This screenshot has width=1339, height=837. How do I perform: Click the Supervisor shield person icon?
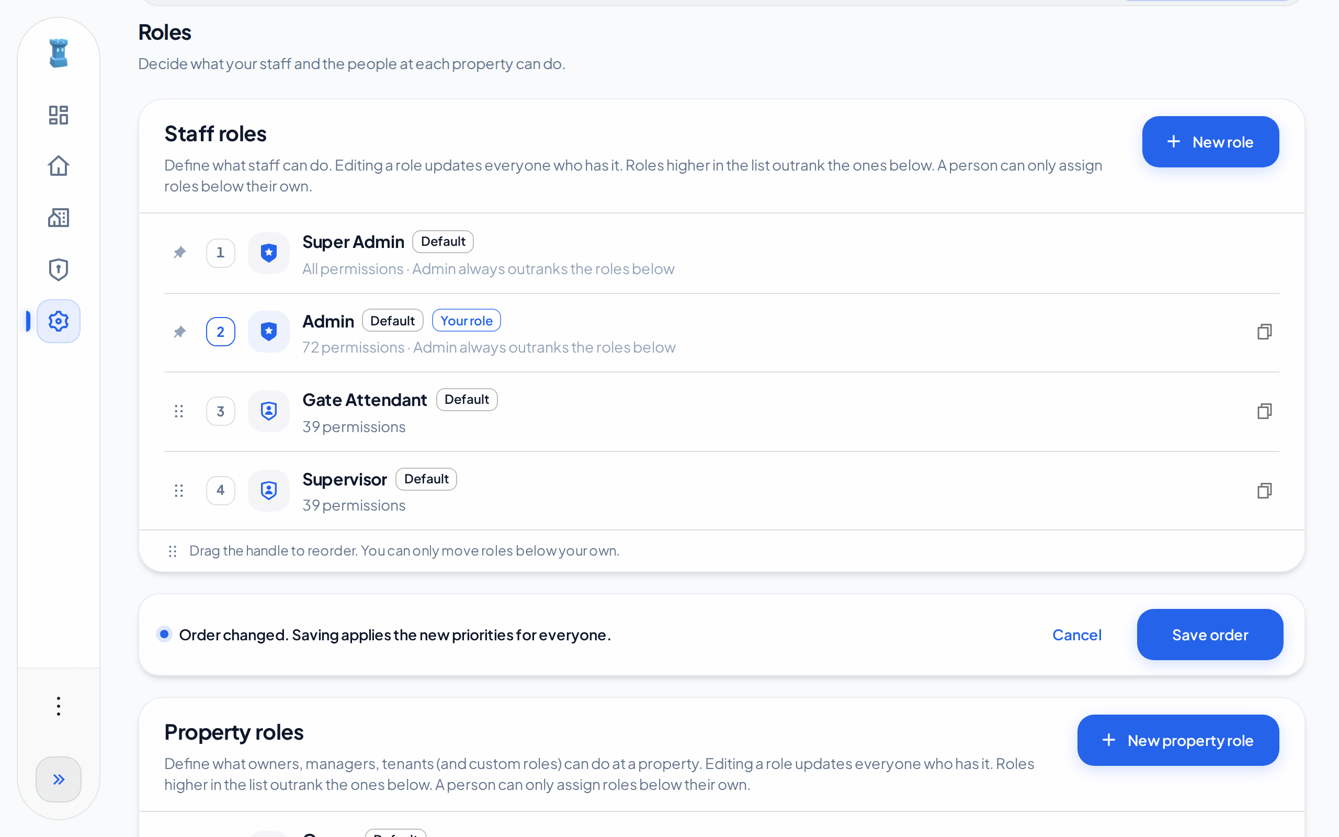coord(269,491)
